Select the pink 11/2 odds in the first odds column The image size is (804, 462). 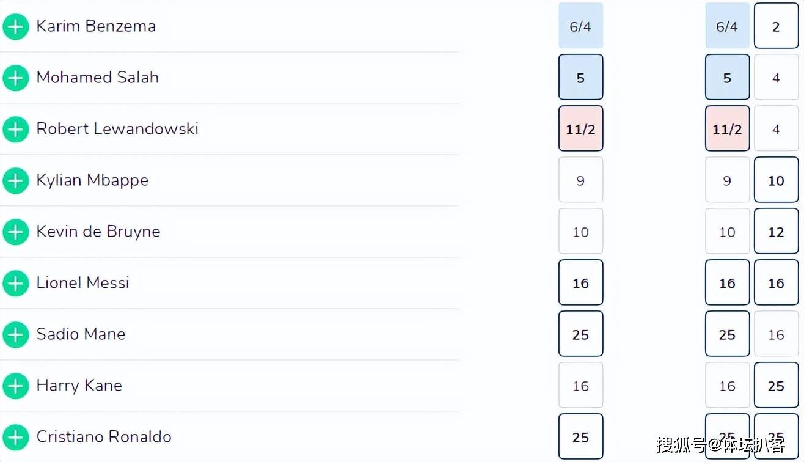(x=580, y=129)
